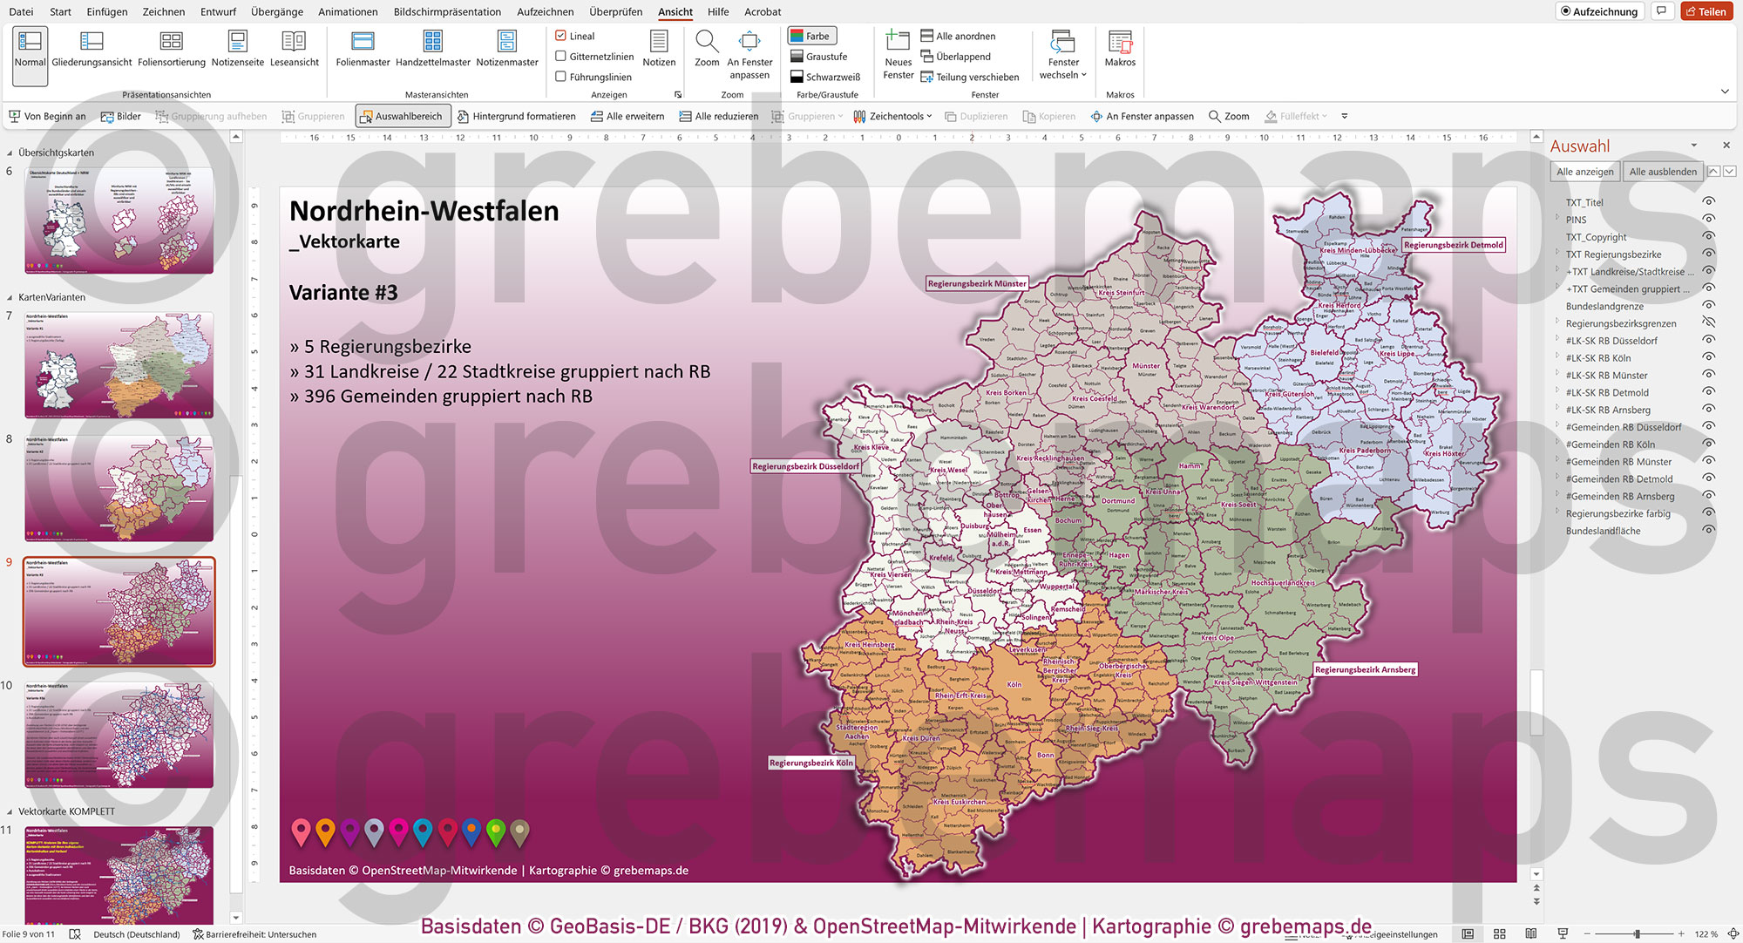Image resolution: width=1743 pixels, height=943 pixels.
Task: Open the Bildschirmpräsentation ribbon tab
Action: click(447, 11)
